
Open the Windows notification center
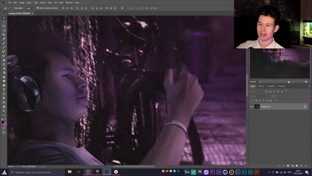pyautogui.click(x=307, y=172)
